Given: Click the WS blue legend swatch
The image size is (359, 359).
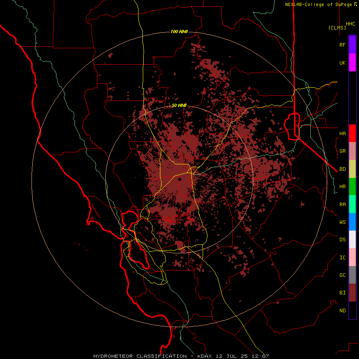Looking at the screenshot, I should [x=352, y=222].
